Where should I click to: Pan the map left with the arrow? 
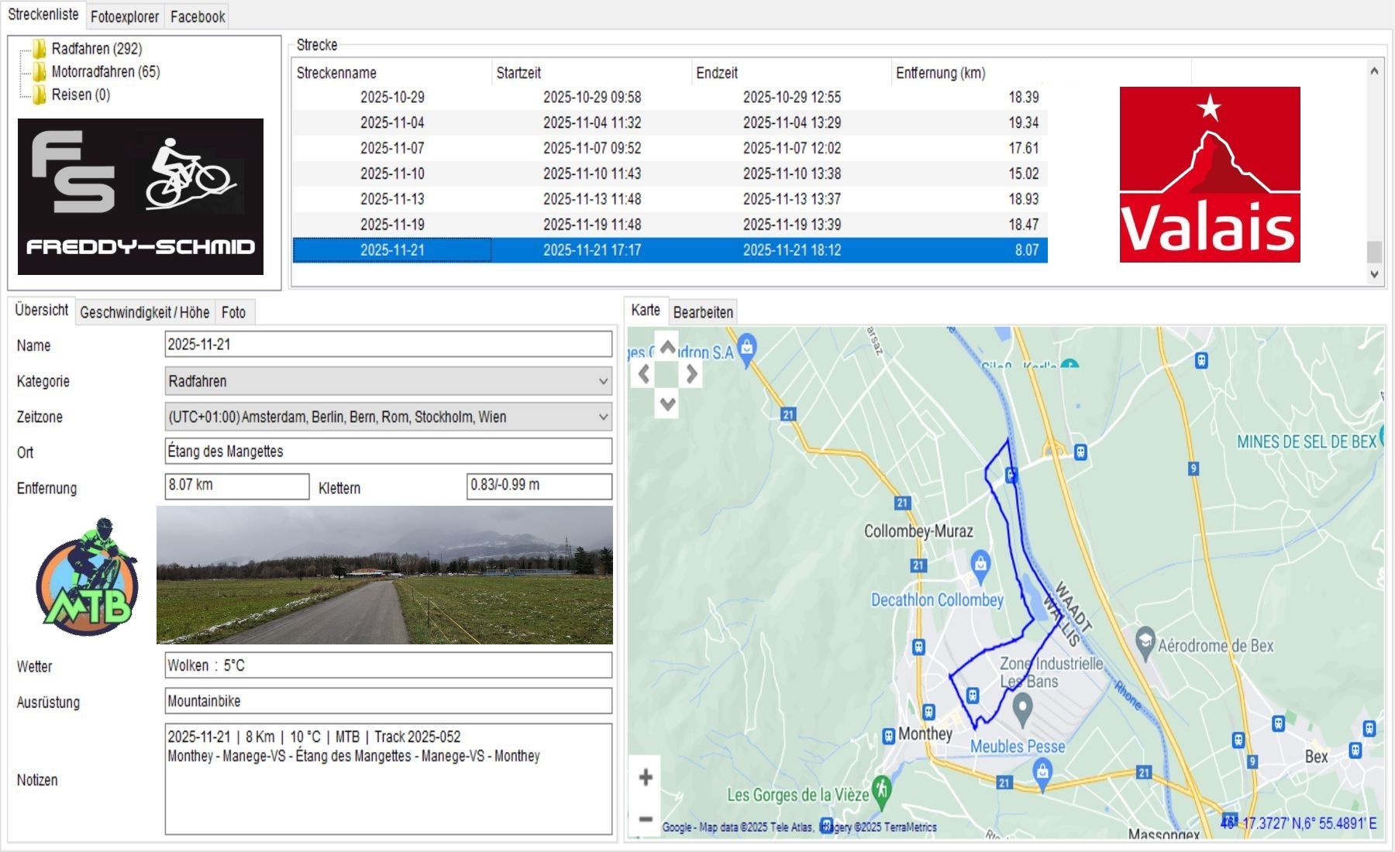(x=644, y=375)
